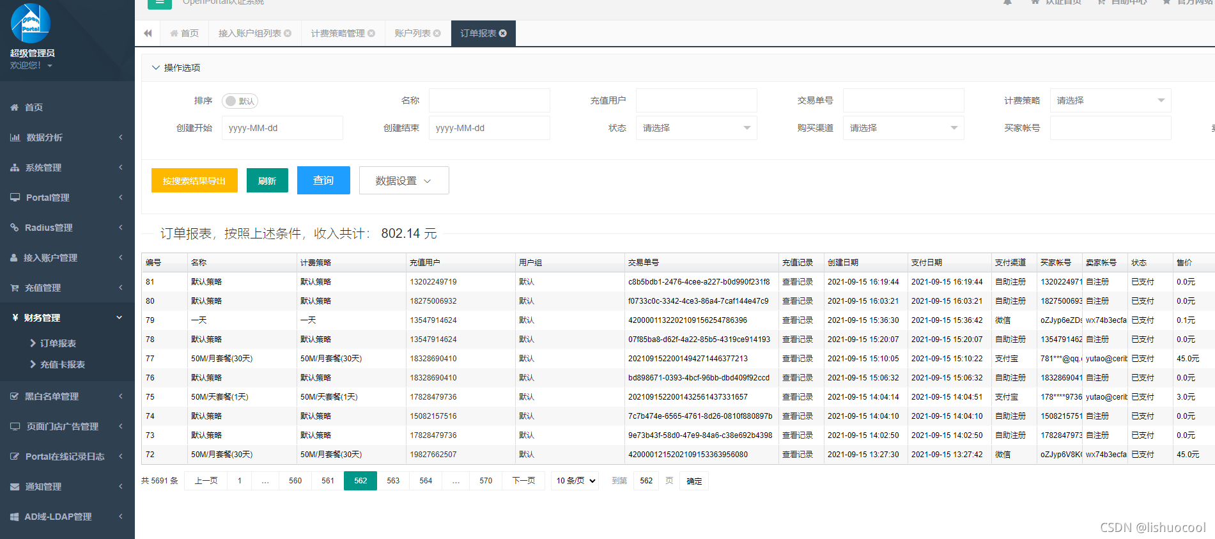Expand Portal在线记录日志 sidebar menu
This screenshot has width=1215, height=539.
coord(67,457)
